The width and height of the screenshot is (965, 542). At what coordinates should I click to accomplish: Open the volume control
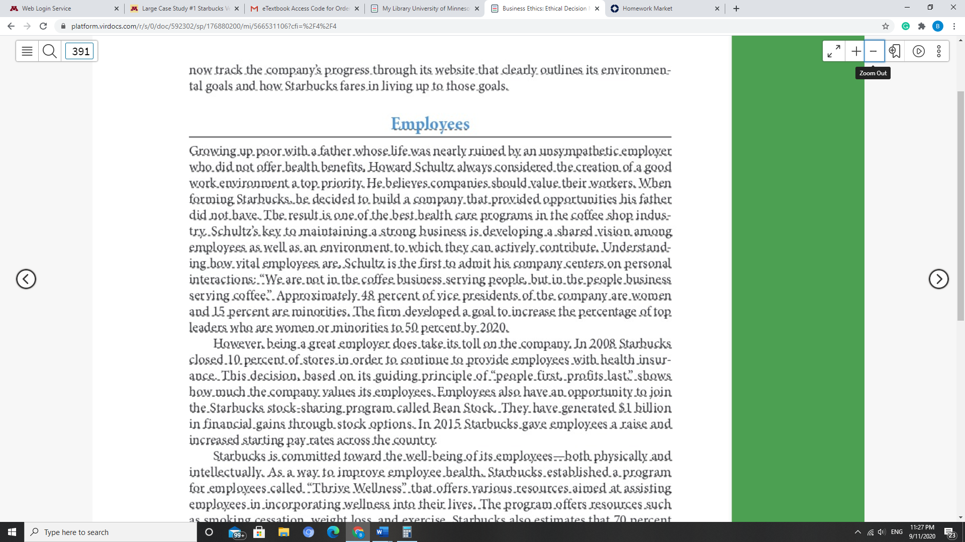tap(882, 532)
